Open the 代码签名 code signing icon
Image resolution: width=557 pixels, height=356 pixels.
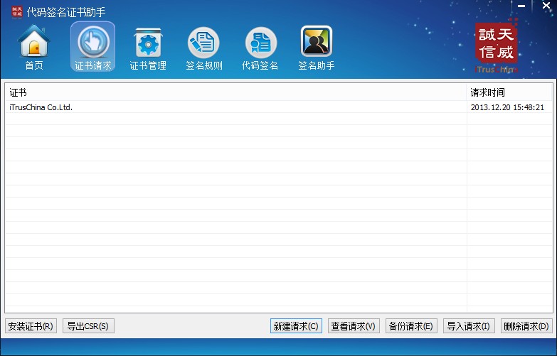pos(260,47)
